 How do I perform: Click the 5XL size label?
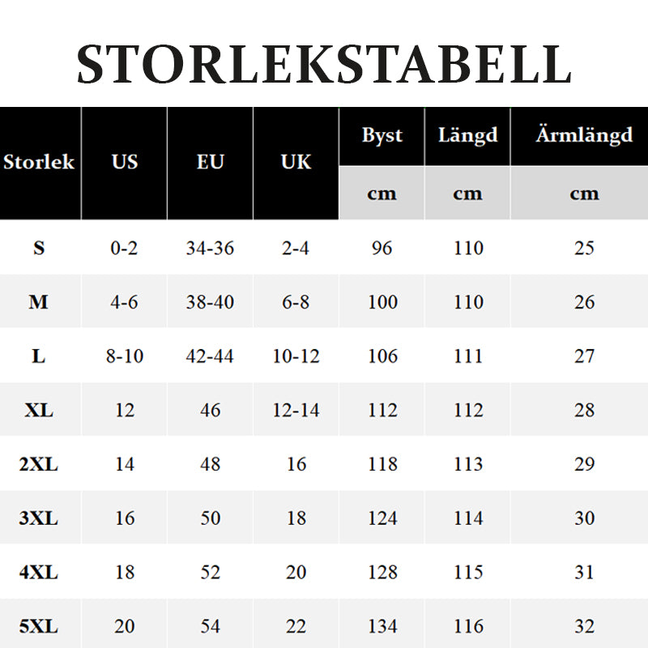click(38, 626)
